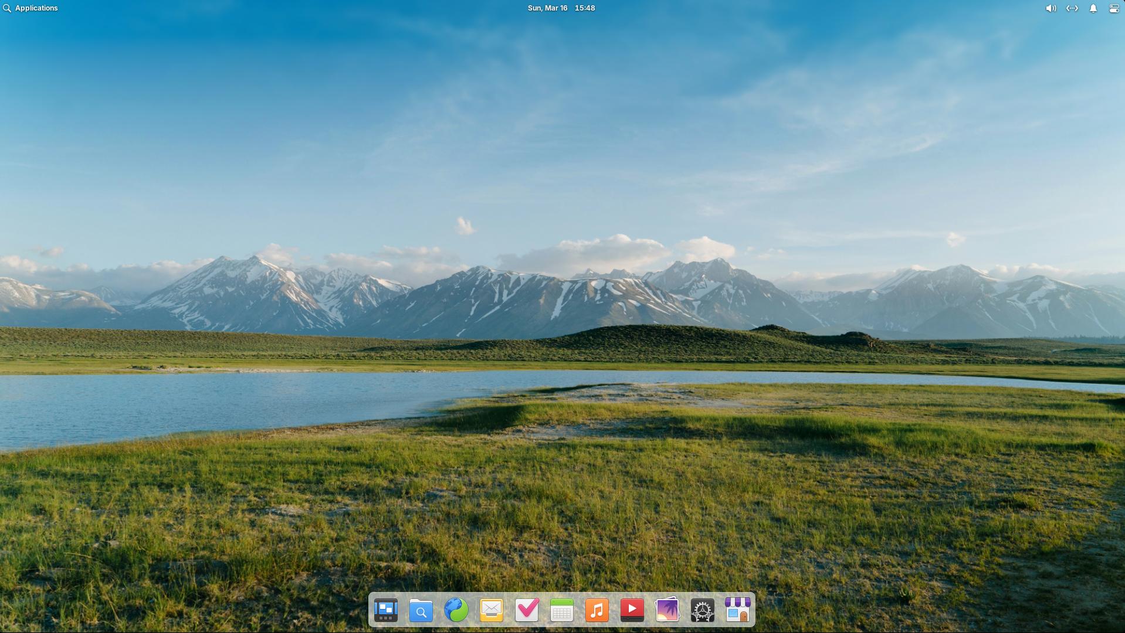Click the notifications bell indicator

point(1092,8)
